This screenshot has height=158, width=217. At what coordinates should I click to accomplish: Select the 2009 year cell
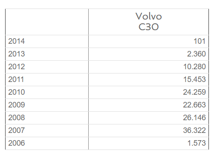pos(47,105)
